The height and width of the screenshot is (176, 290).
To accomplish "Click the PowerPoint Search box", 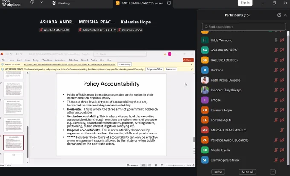I will 120,54.
